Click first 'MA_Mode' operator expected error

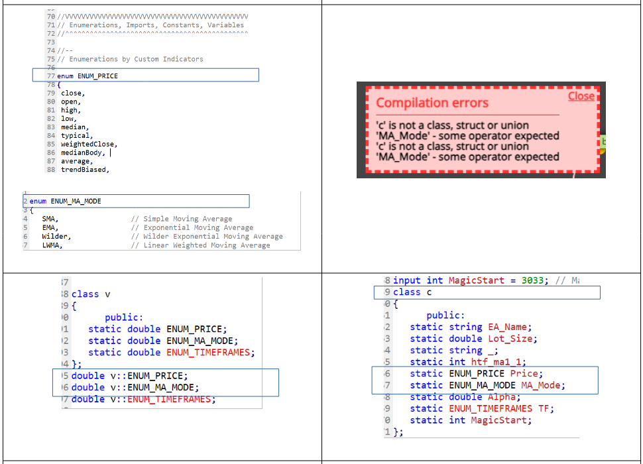coord(467,136)
